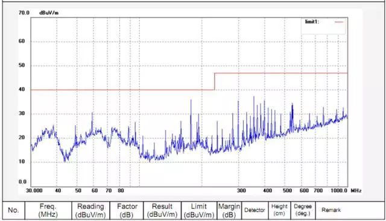This screenshot has height=221, width=386.
Task: Select the Degree (deg.) column header
Action: 303,210
